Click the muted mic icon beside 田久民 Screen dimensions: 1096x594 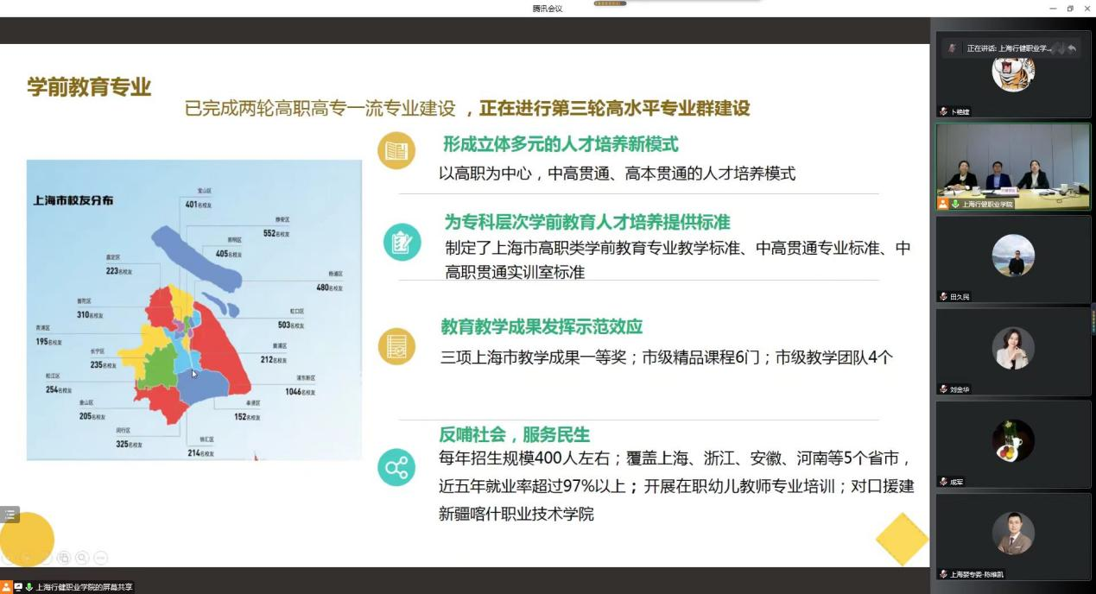(944, 296)
